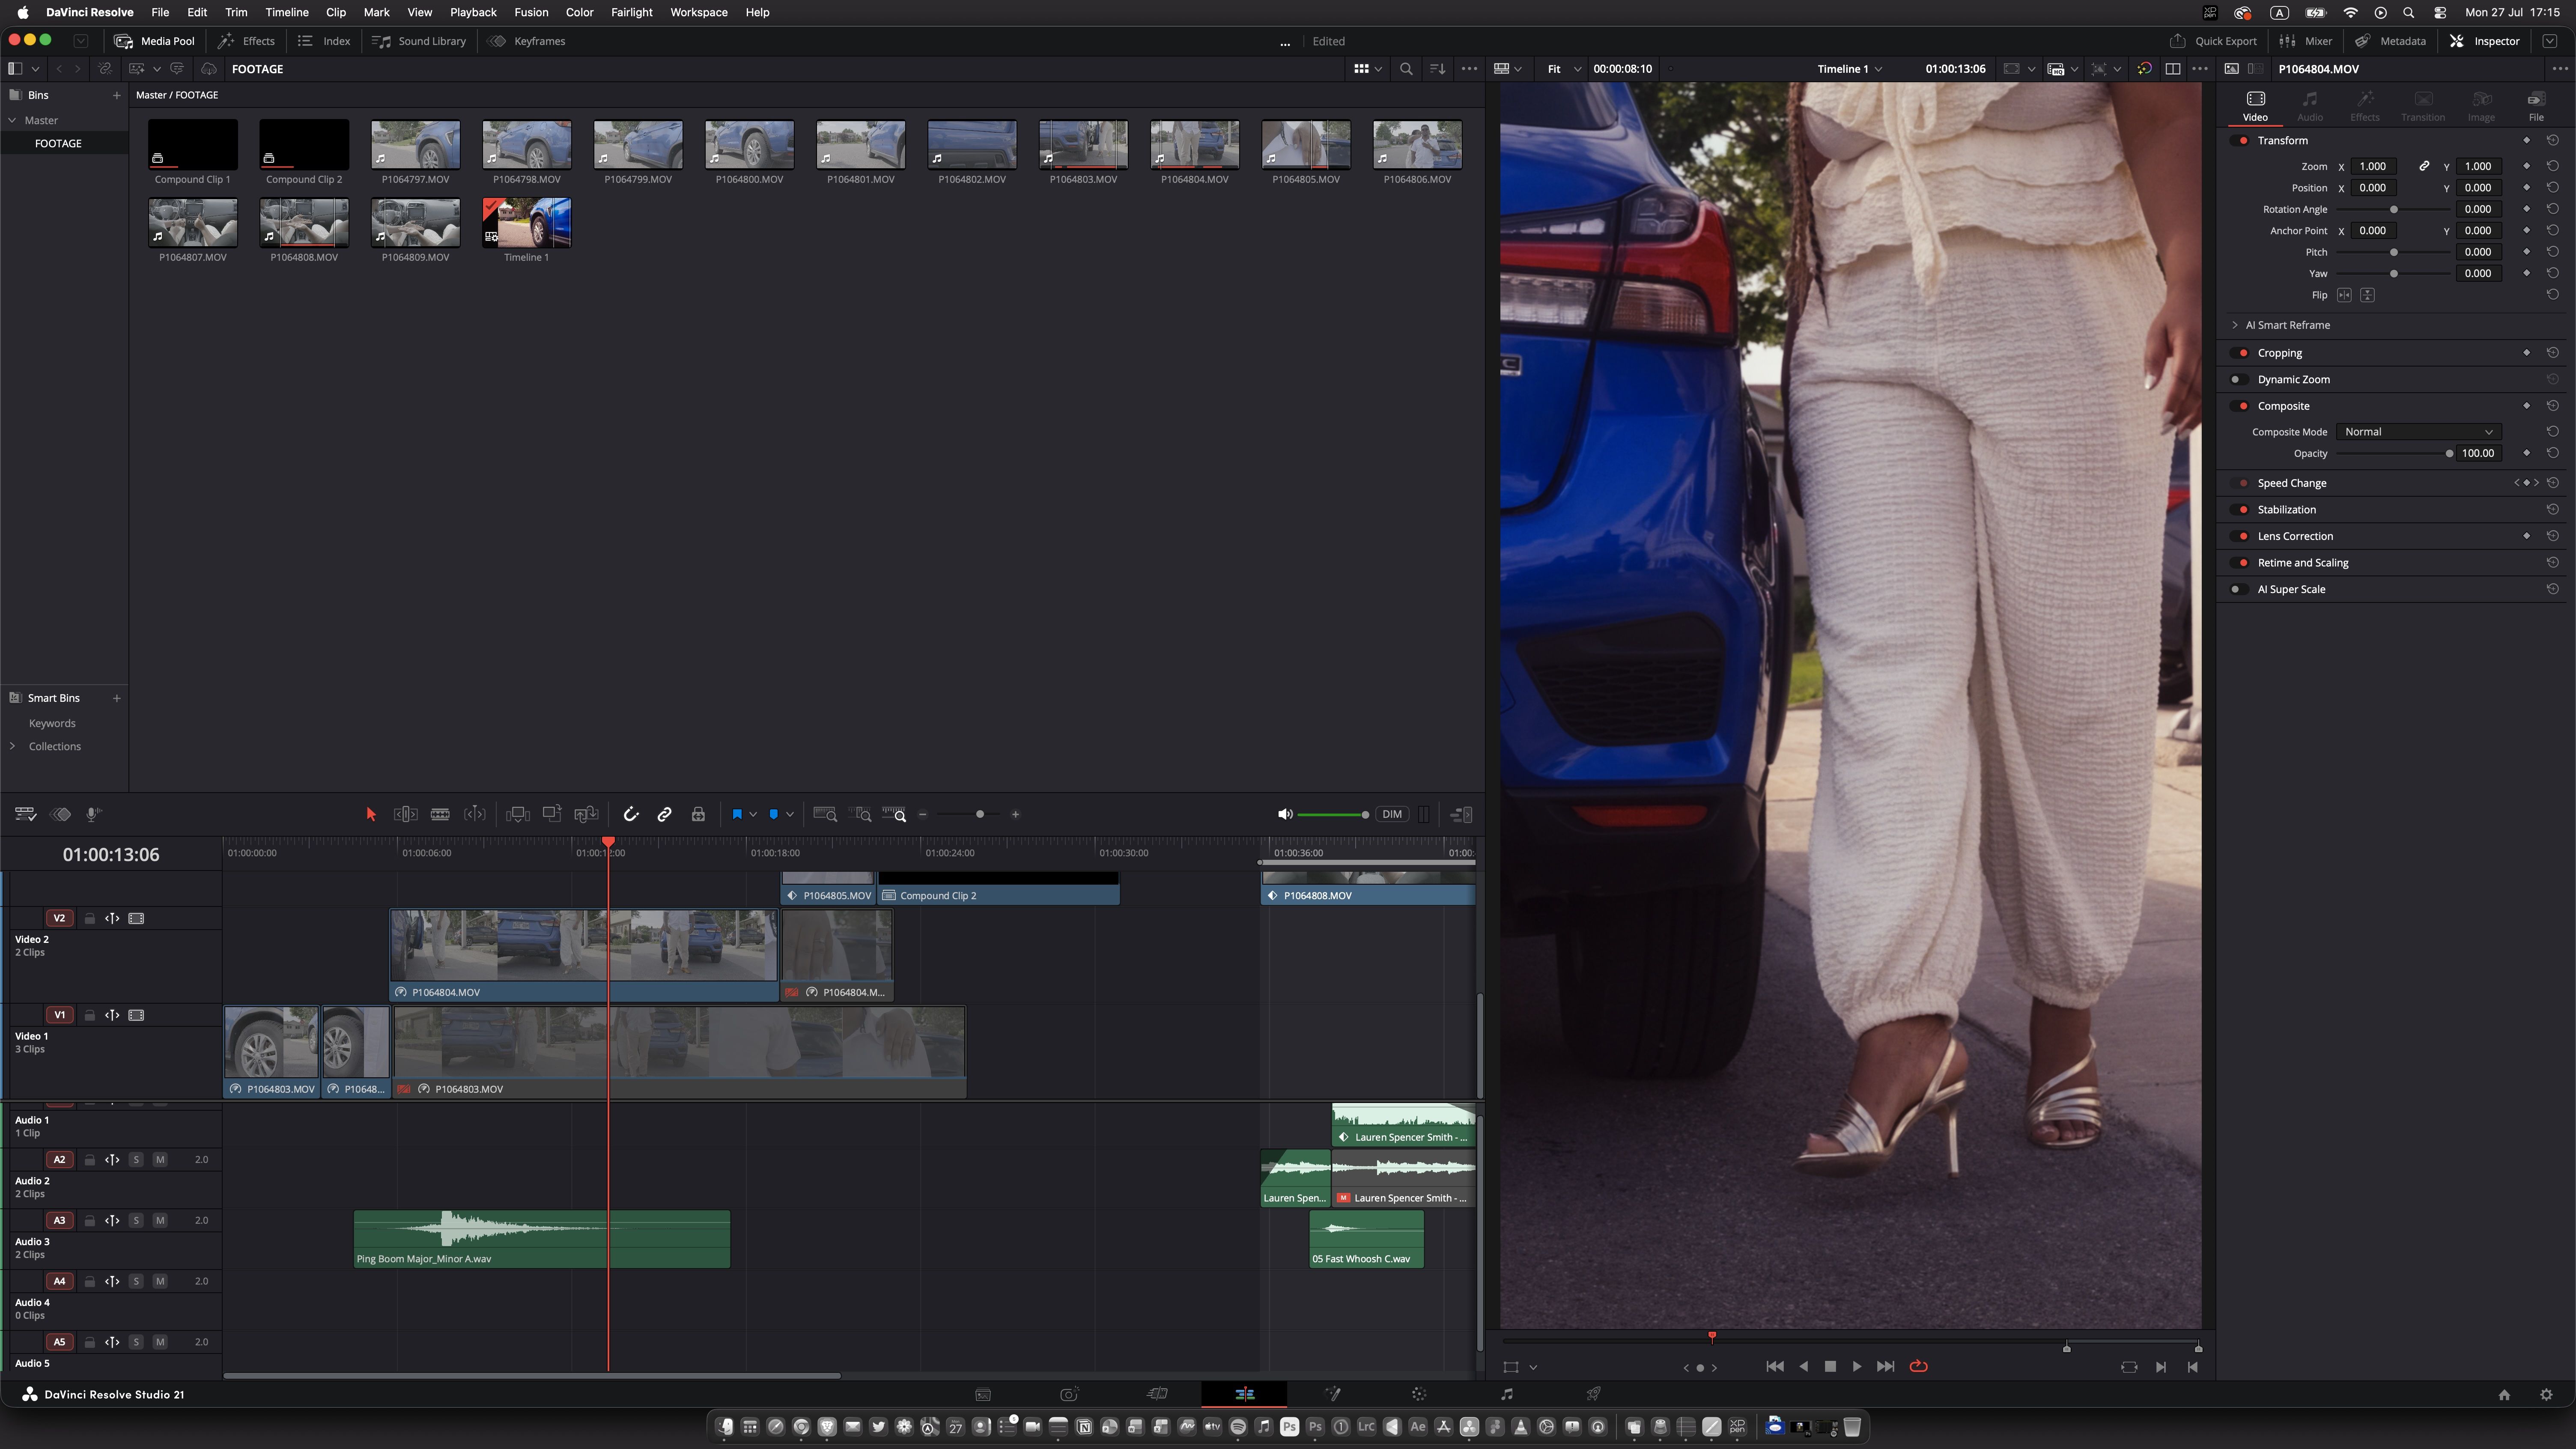Open the Fusion menu
The height and width of the screenshot is (1449, 2576).
pyautogui.click(x=531, y=12)
